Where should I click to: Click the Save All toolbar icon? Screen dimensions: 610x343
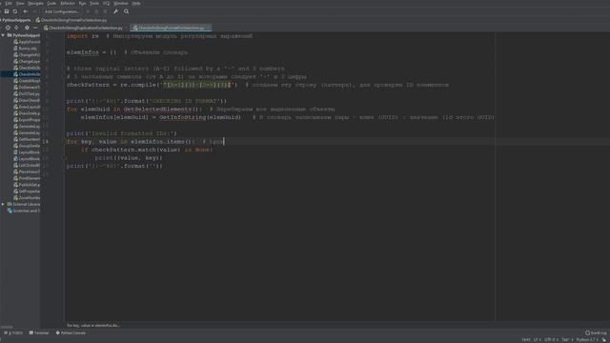[x=7, y=11]
